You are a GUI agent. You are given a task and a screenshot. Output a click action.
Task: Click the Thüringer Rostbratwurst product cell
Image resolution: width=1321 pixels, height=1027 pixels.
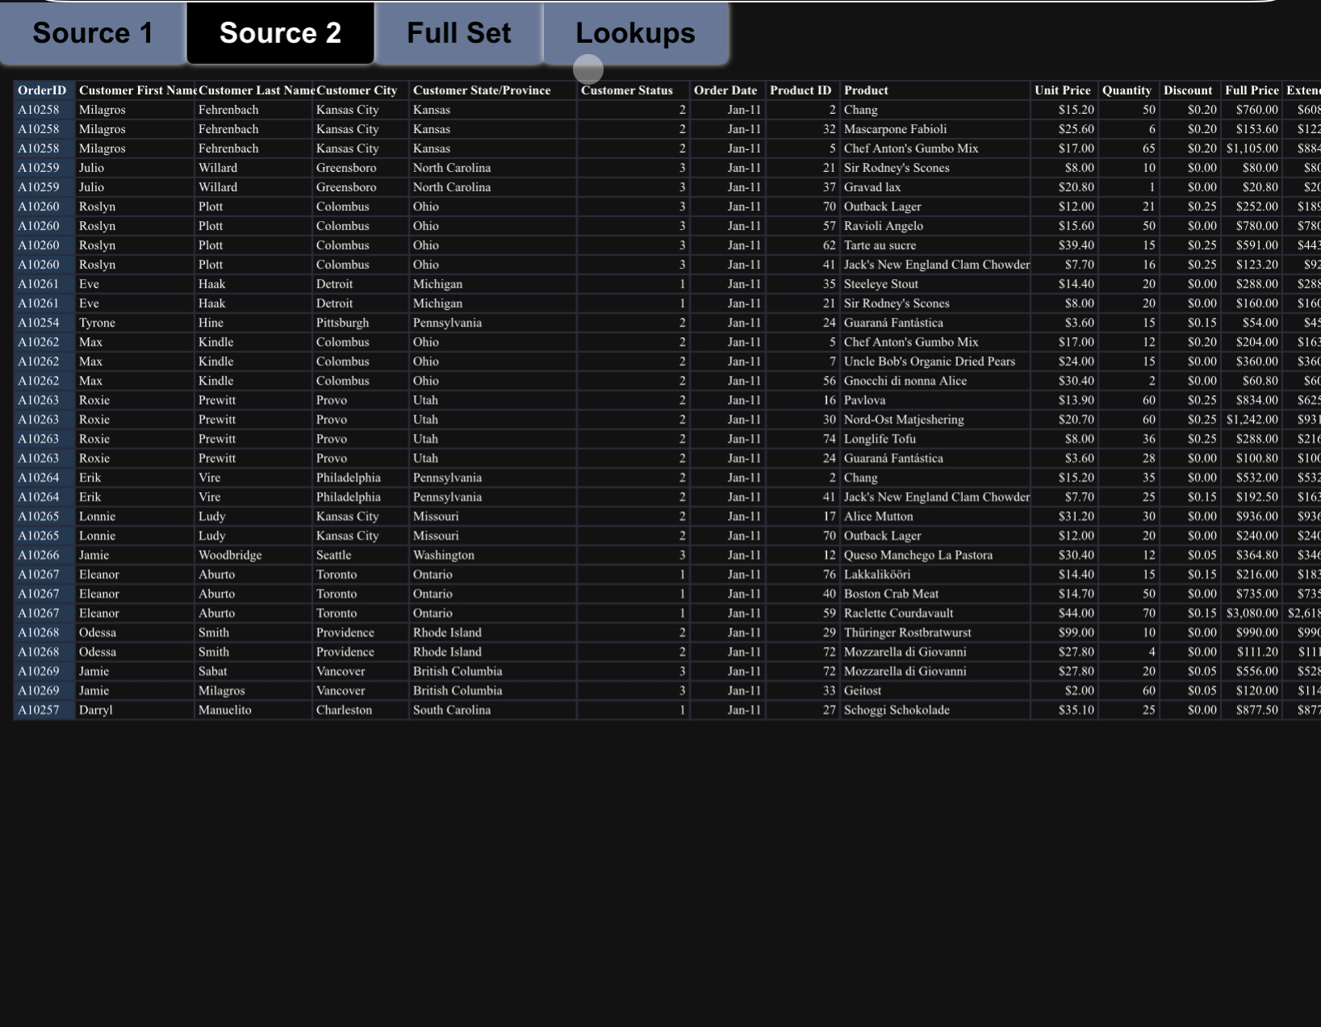(935, 632)
